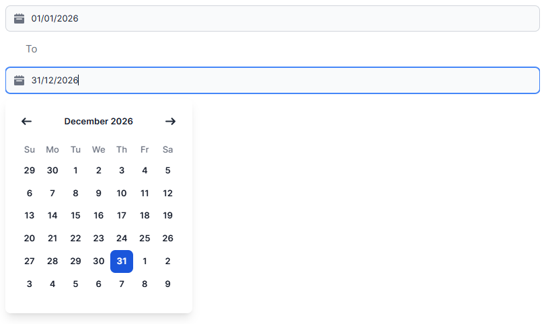Pick December 25 in the calendar
546x324 pixels.
point(145,239)
